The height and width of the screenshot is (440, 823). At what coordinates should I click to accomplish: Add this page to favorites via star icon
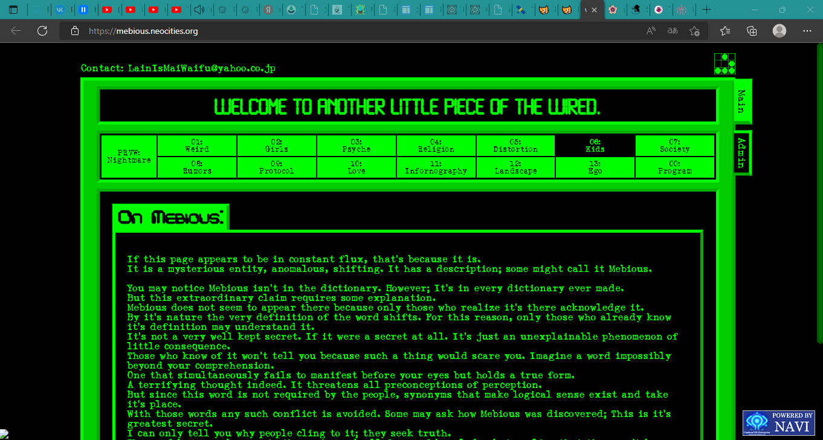(x=695, y=31)
